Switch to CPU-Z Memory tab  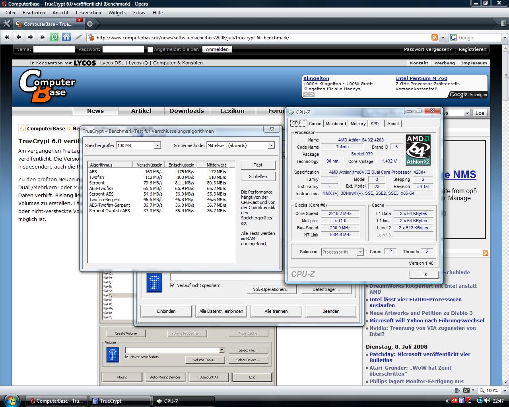coord(358,124)
